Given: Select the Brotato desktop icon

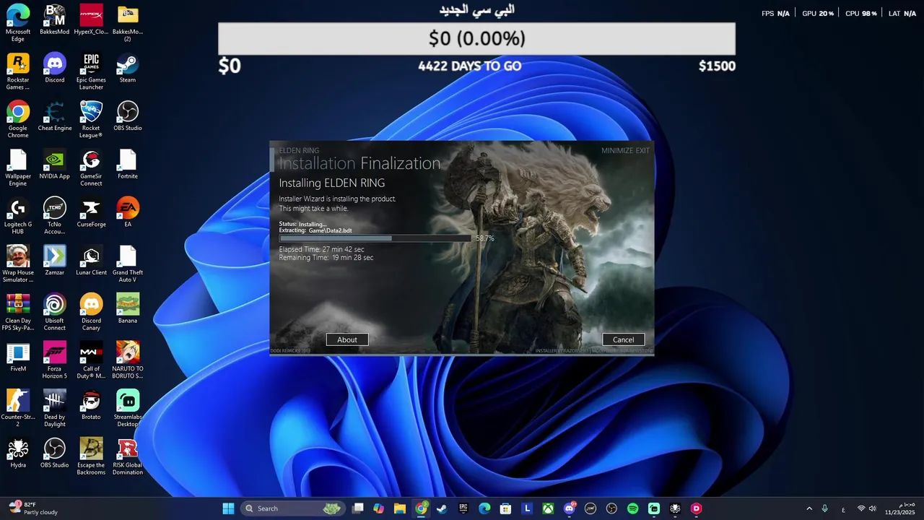Looking at the screenshot, I should pos(91,405).
